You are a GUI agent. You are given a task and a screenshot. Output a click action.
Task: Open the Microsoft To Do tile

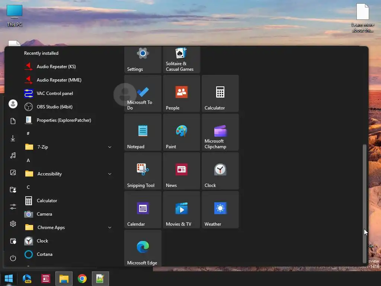coord(143,93)
